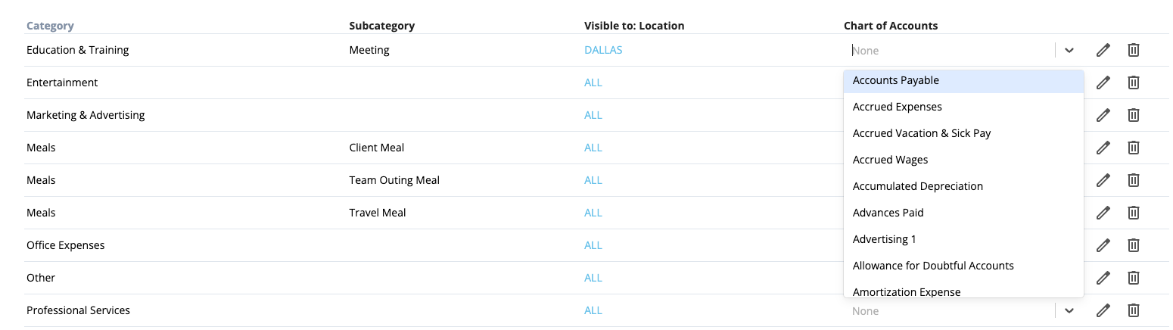
Task: Delete the Professional Services category
Action: pos(1134,310)
